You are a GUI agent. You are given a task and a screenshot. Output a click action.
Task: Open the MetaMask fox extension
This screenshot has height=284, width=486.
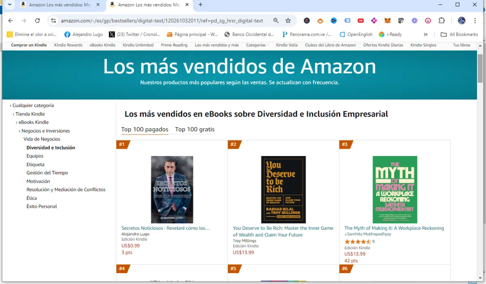pyautogui.click(x=388, y=21)
